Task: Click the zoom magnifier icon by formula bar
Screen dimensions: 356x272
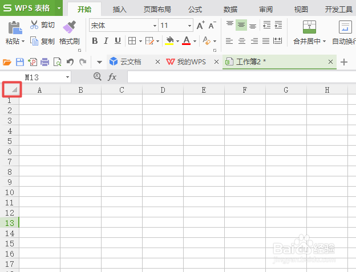Action: click(98, 77)
